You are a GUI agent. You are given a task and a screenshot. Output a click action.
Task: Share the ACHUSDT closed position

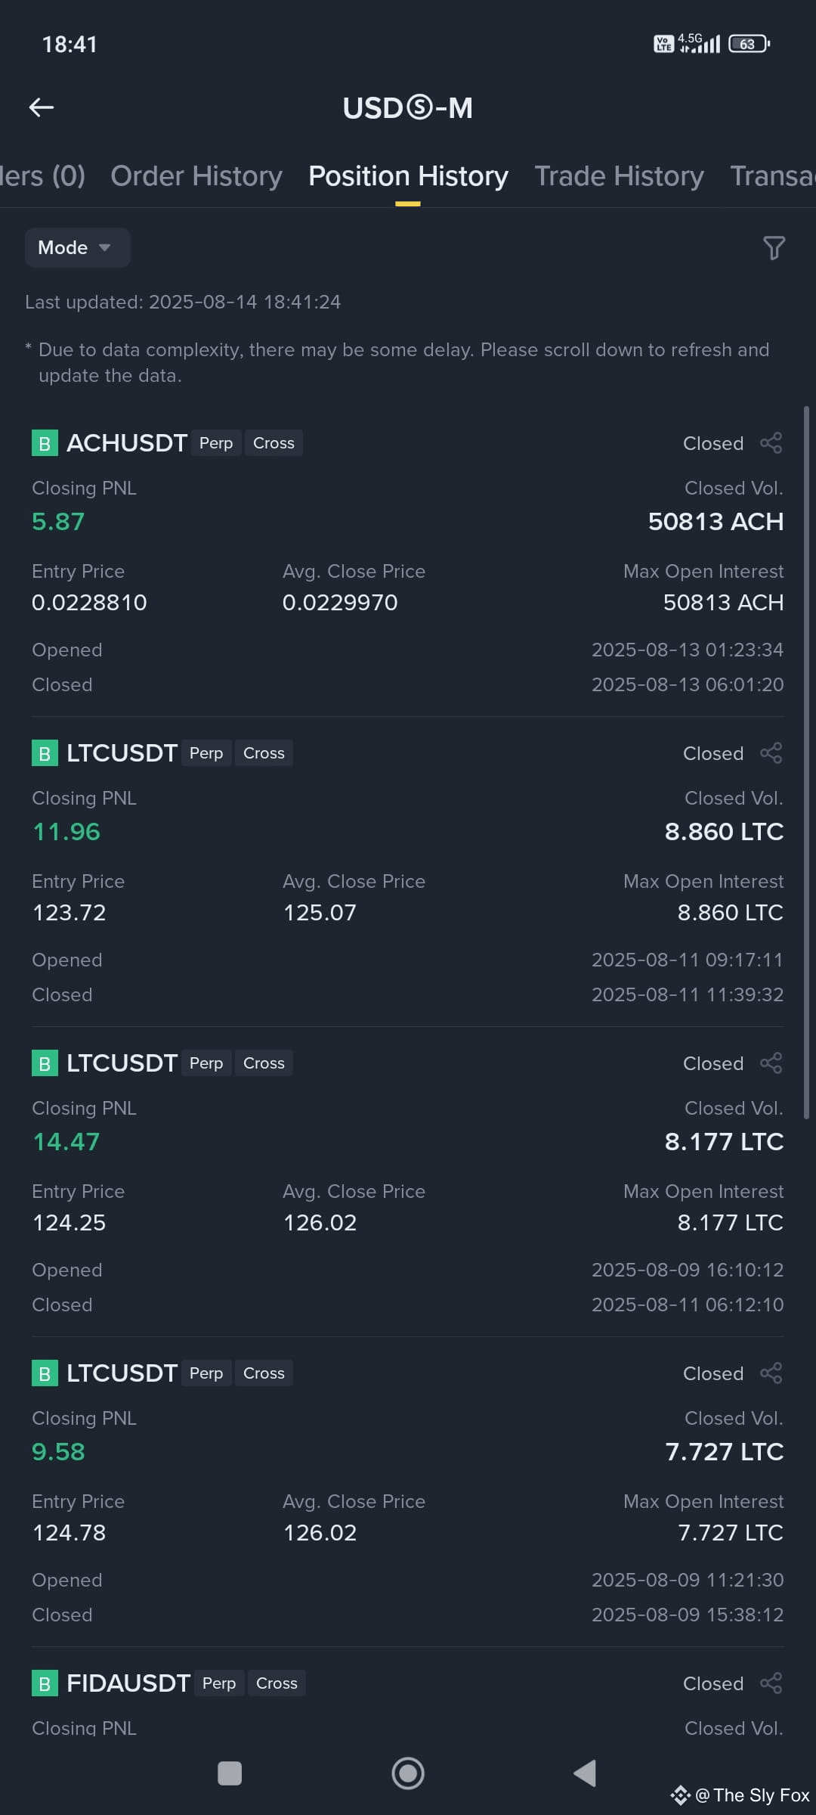[x=771, y=443]
